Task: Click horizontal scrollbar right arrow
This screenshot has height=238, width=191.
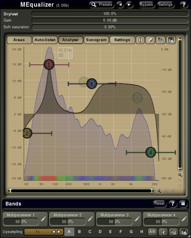Action: [153, 191]
